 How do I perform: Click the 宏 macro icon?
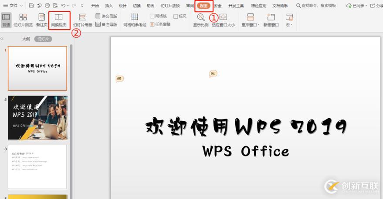[289, 17]
